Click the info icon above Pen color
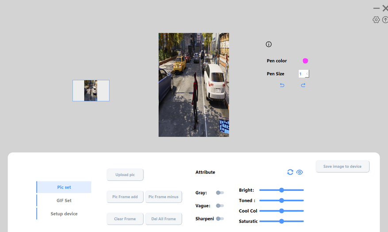Viewport: 388px width, 232px height. (x=269, y=44)
